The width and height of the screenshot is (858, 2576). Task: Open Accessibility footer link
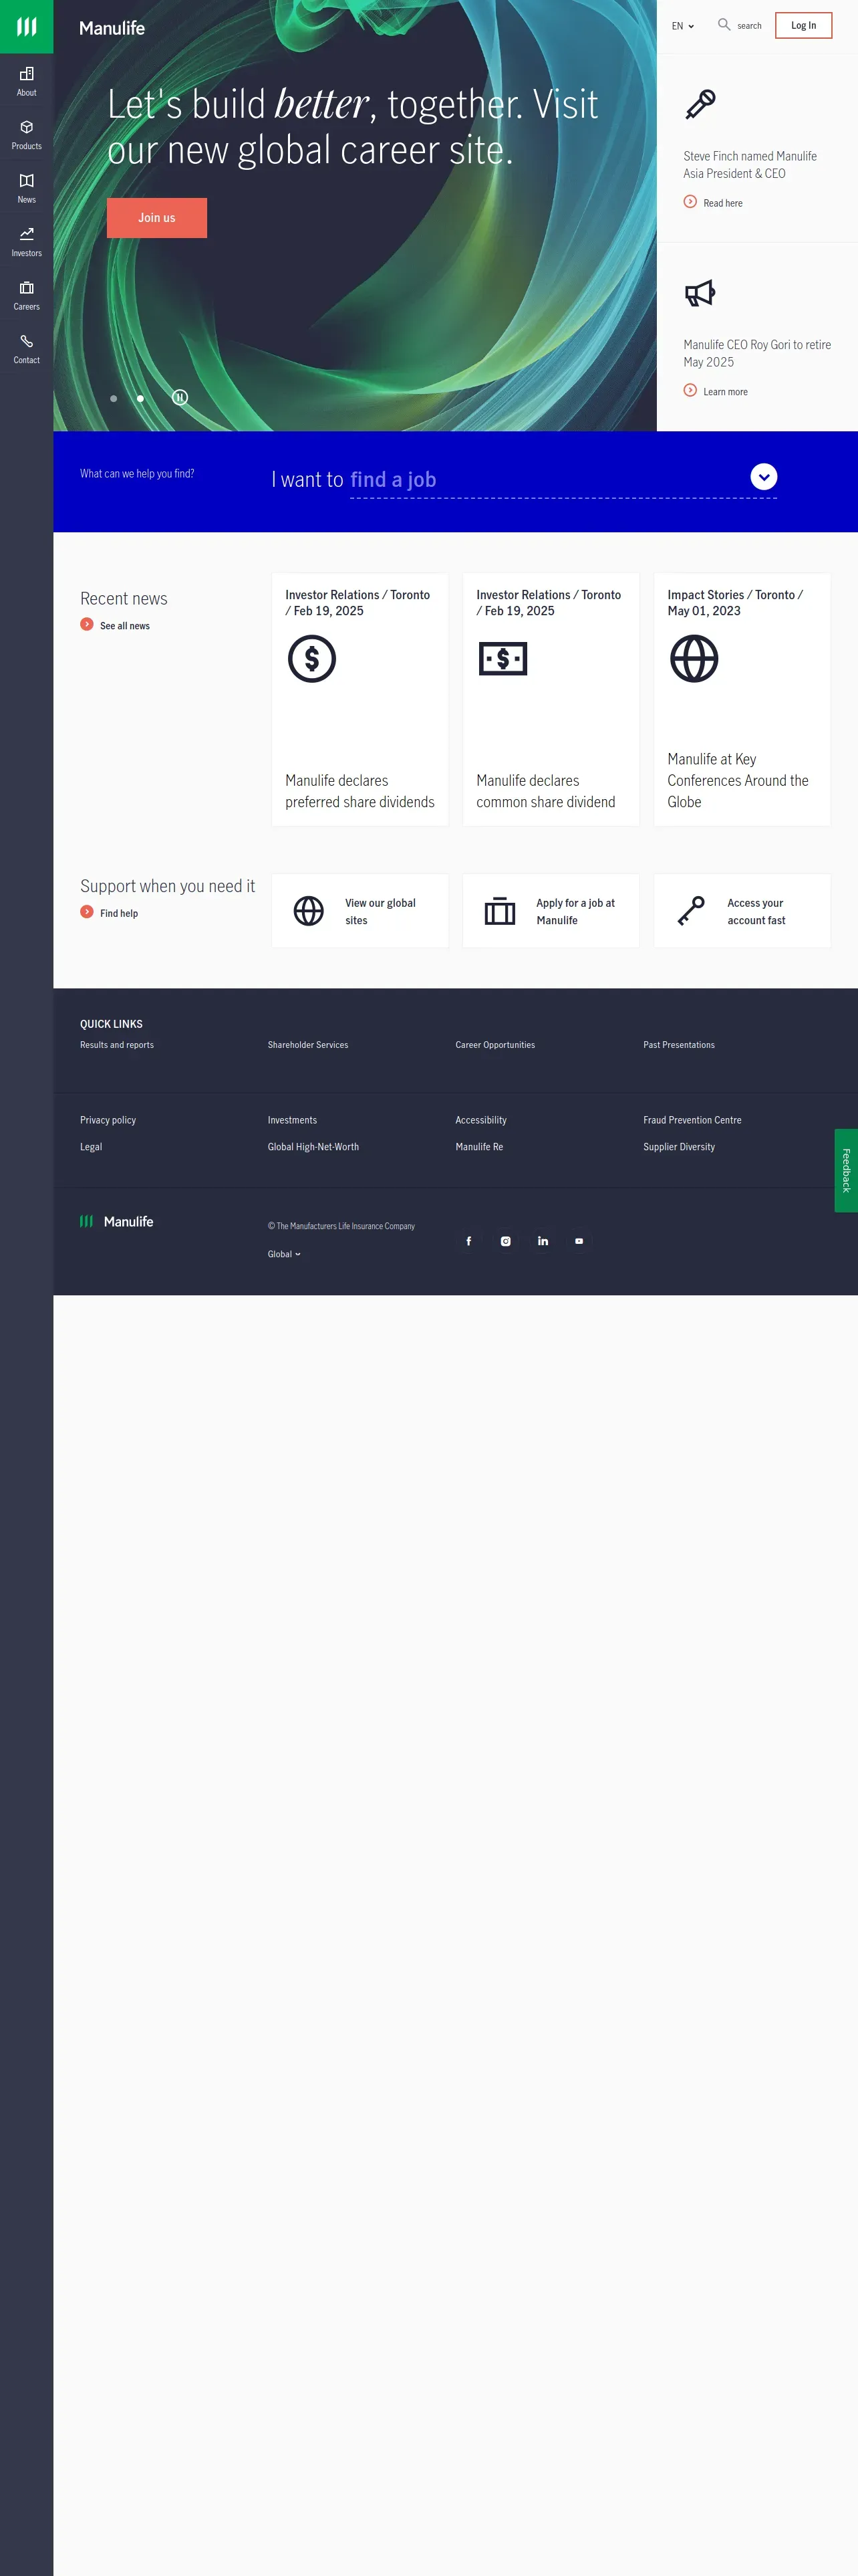tap(480, 1120)
